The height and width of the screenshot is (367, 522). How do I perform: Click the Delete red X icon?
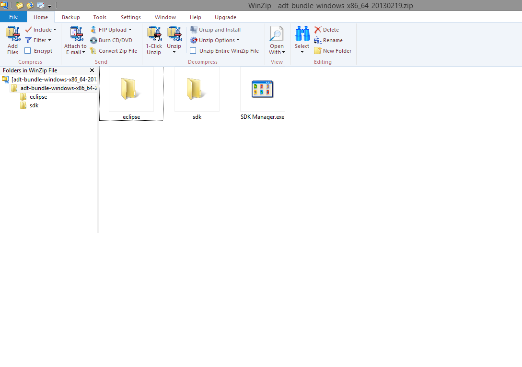point(318,30)
